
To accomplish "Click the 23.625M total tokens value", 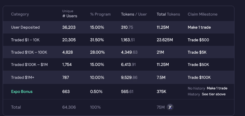I will click(x=165, y=40).
